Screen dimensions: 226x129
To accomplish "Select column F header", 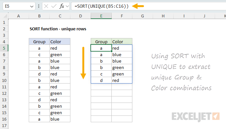I will [122, 16].
